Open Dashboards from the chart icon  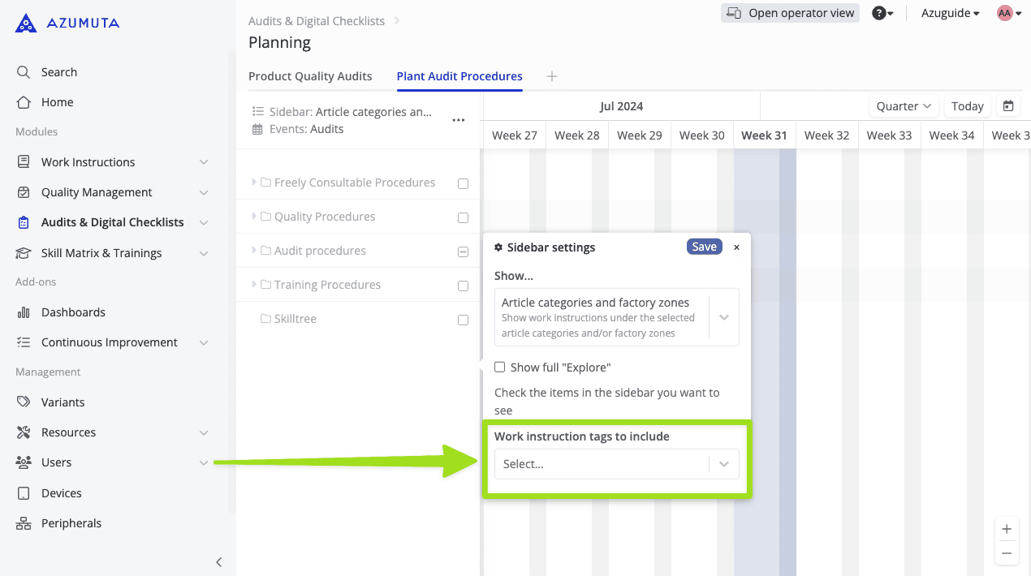click(24, 312)
